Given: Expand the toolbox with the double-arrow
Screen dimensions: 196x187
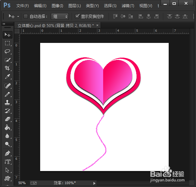Looking at the screenshot, I should pos(4,24).
